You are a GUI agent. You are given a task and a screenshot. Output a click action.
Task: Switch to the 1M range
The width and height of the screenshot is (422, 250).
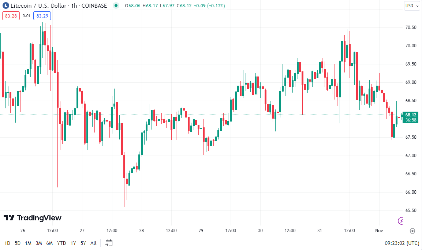click(28, 243)
